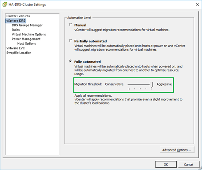Open Swapfile Location settings
The width and height of the screenshot is (202, 170).
[19, 53]
